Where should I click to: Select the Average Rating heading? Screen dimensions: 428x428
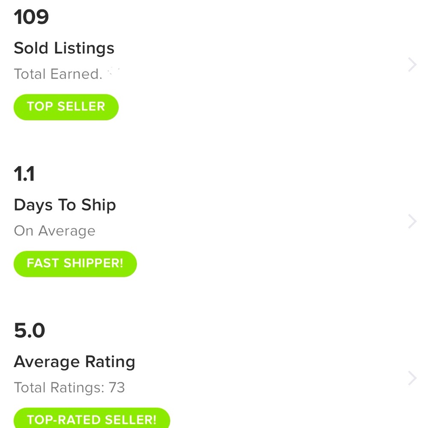pos(74,362)
